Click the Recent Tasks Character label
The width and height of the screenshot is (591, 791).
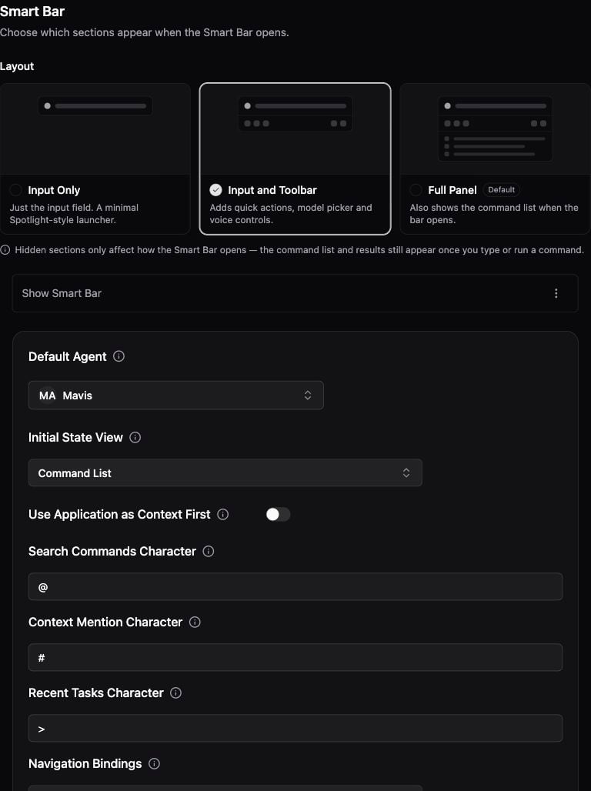pos(96,693)
